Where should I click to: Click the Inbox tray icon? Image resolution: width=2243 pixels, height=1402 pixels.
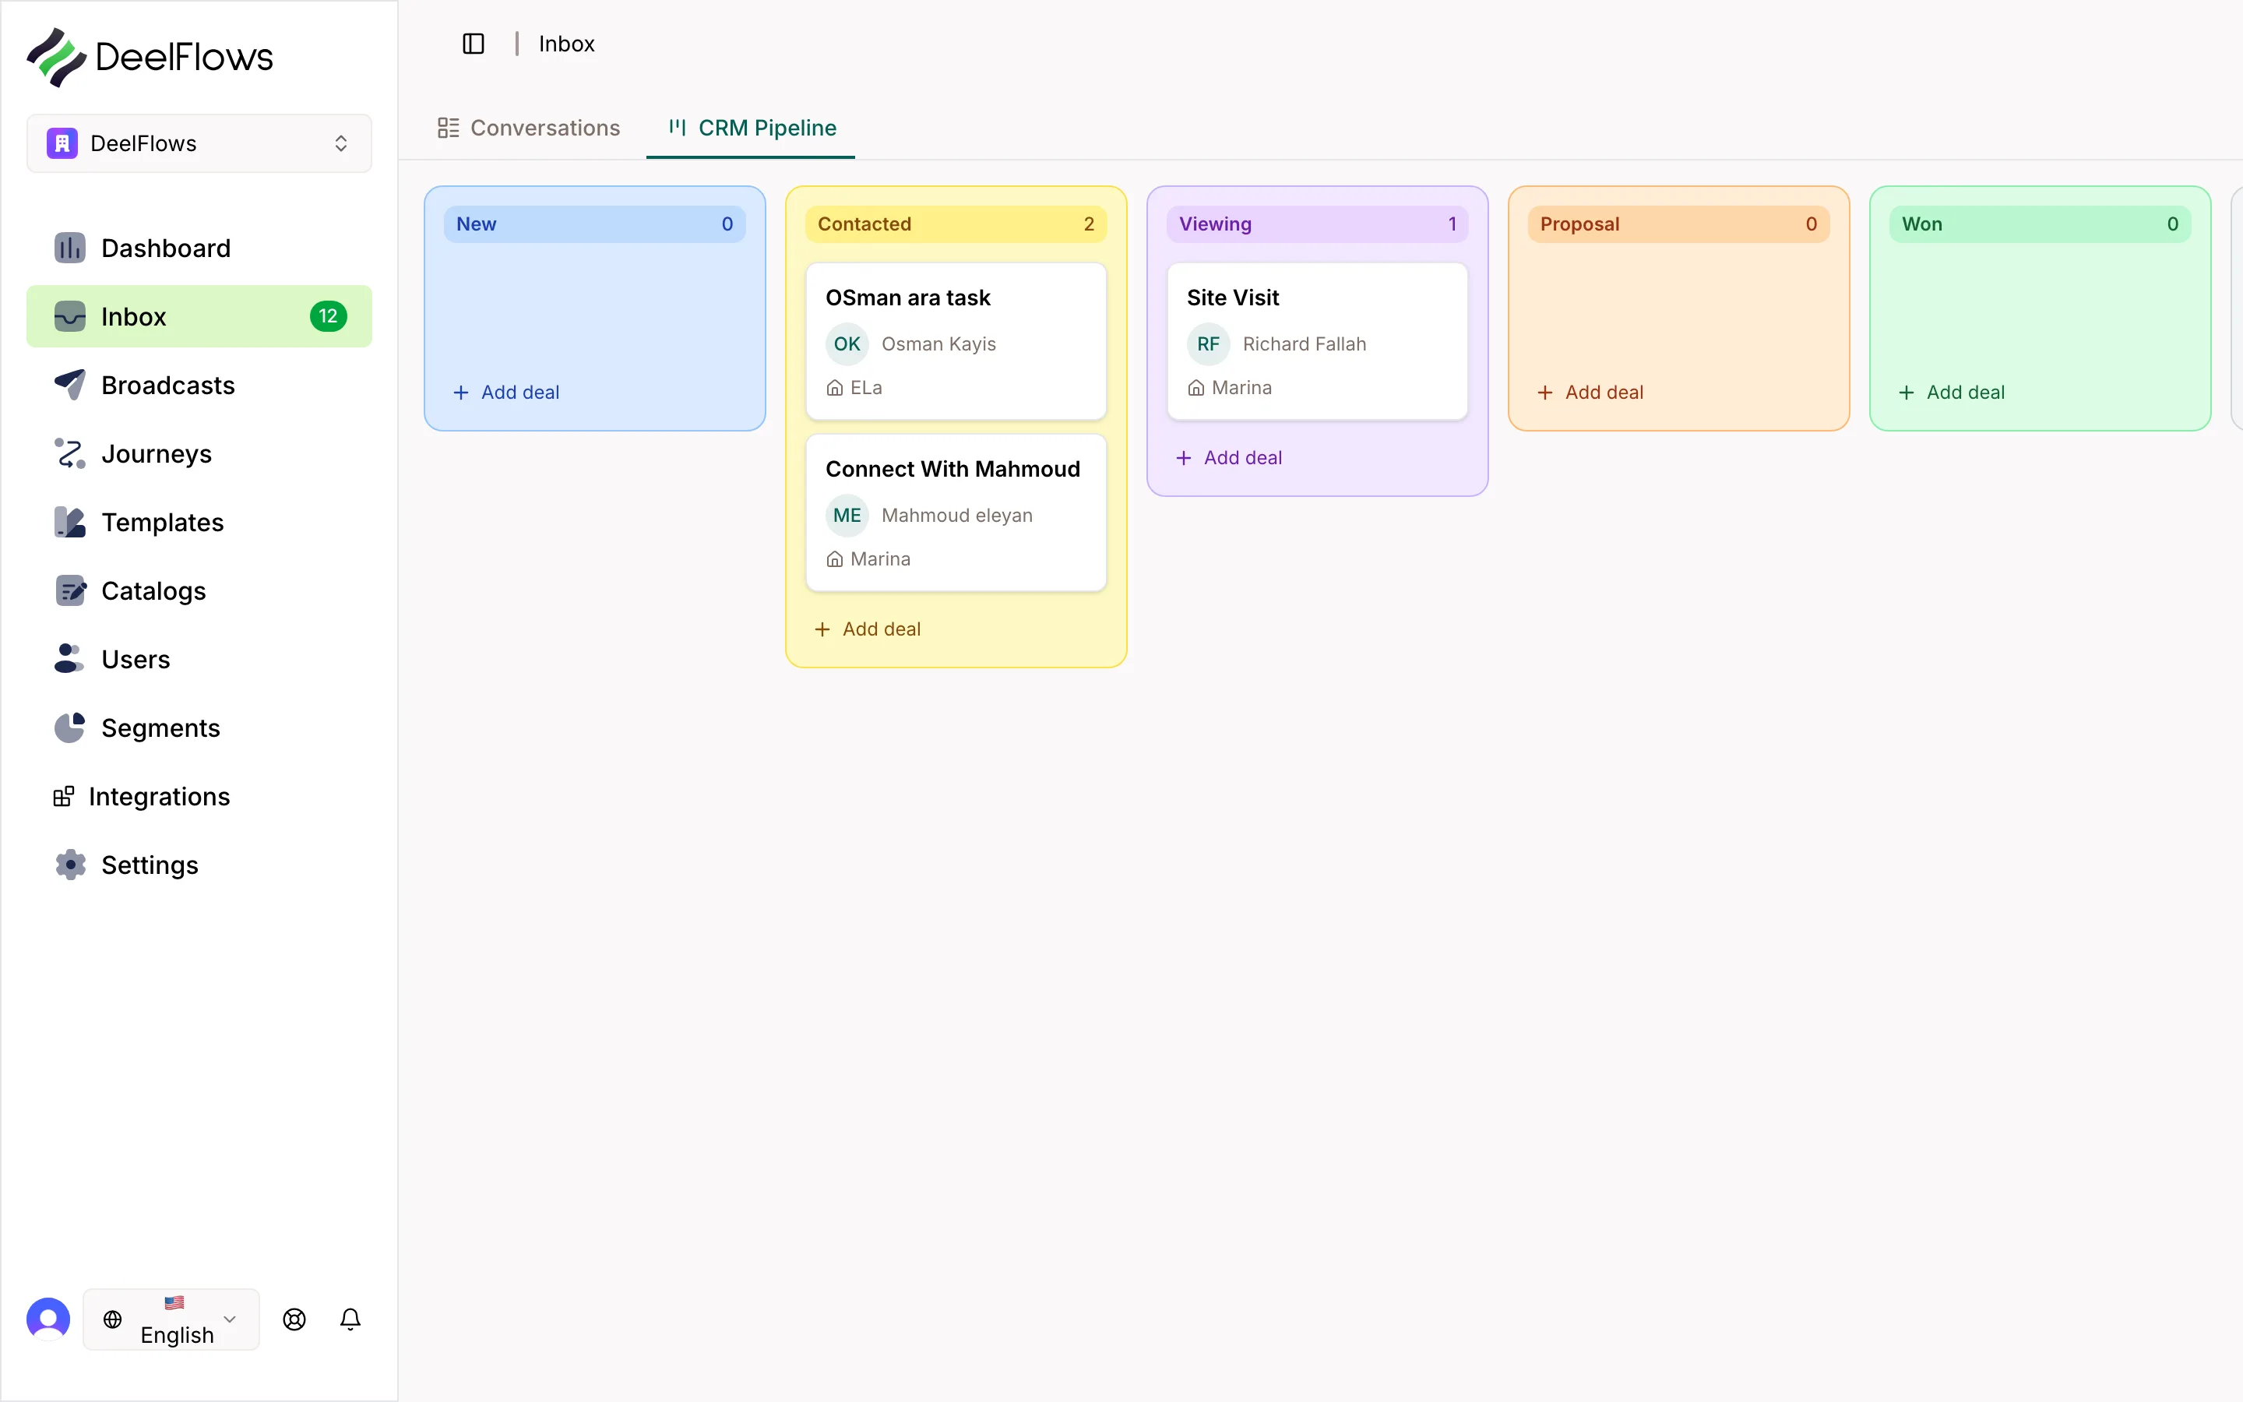tap(69, 316)
